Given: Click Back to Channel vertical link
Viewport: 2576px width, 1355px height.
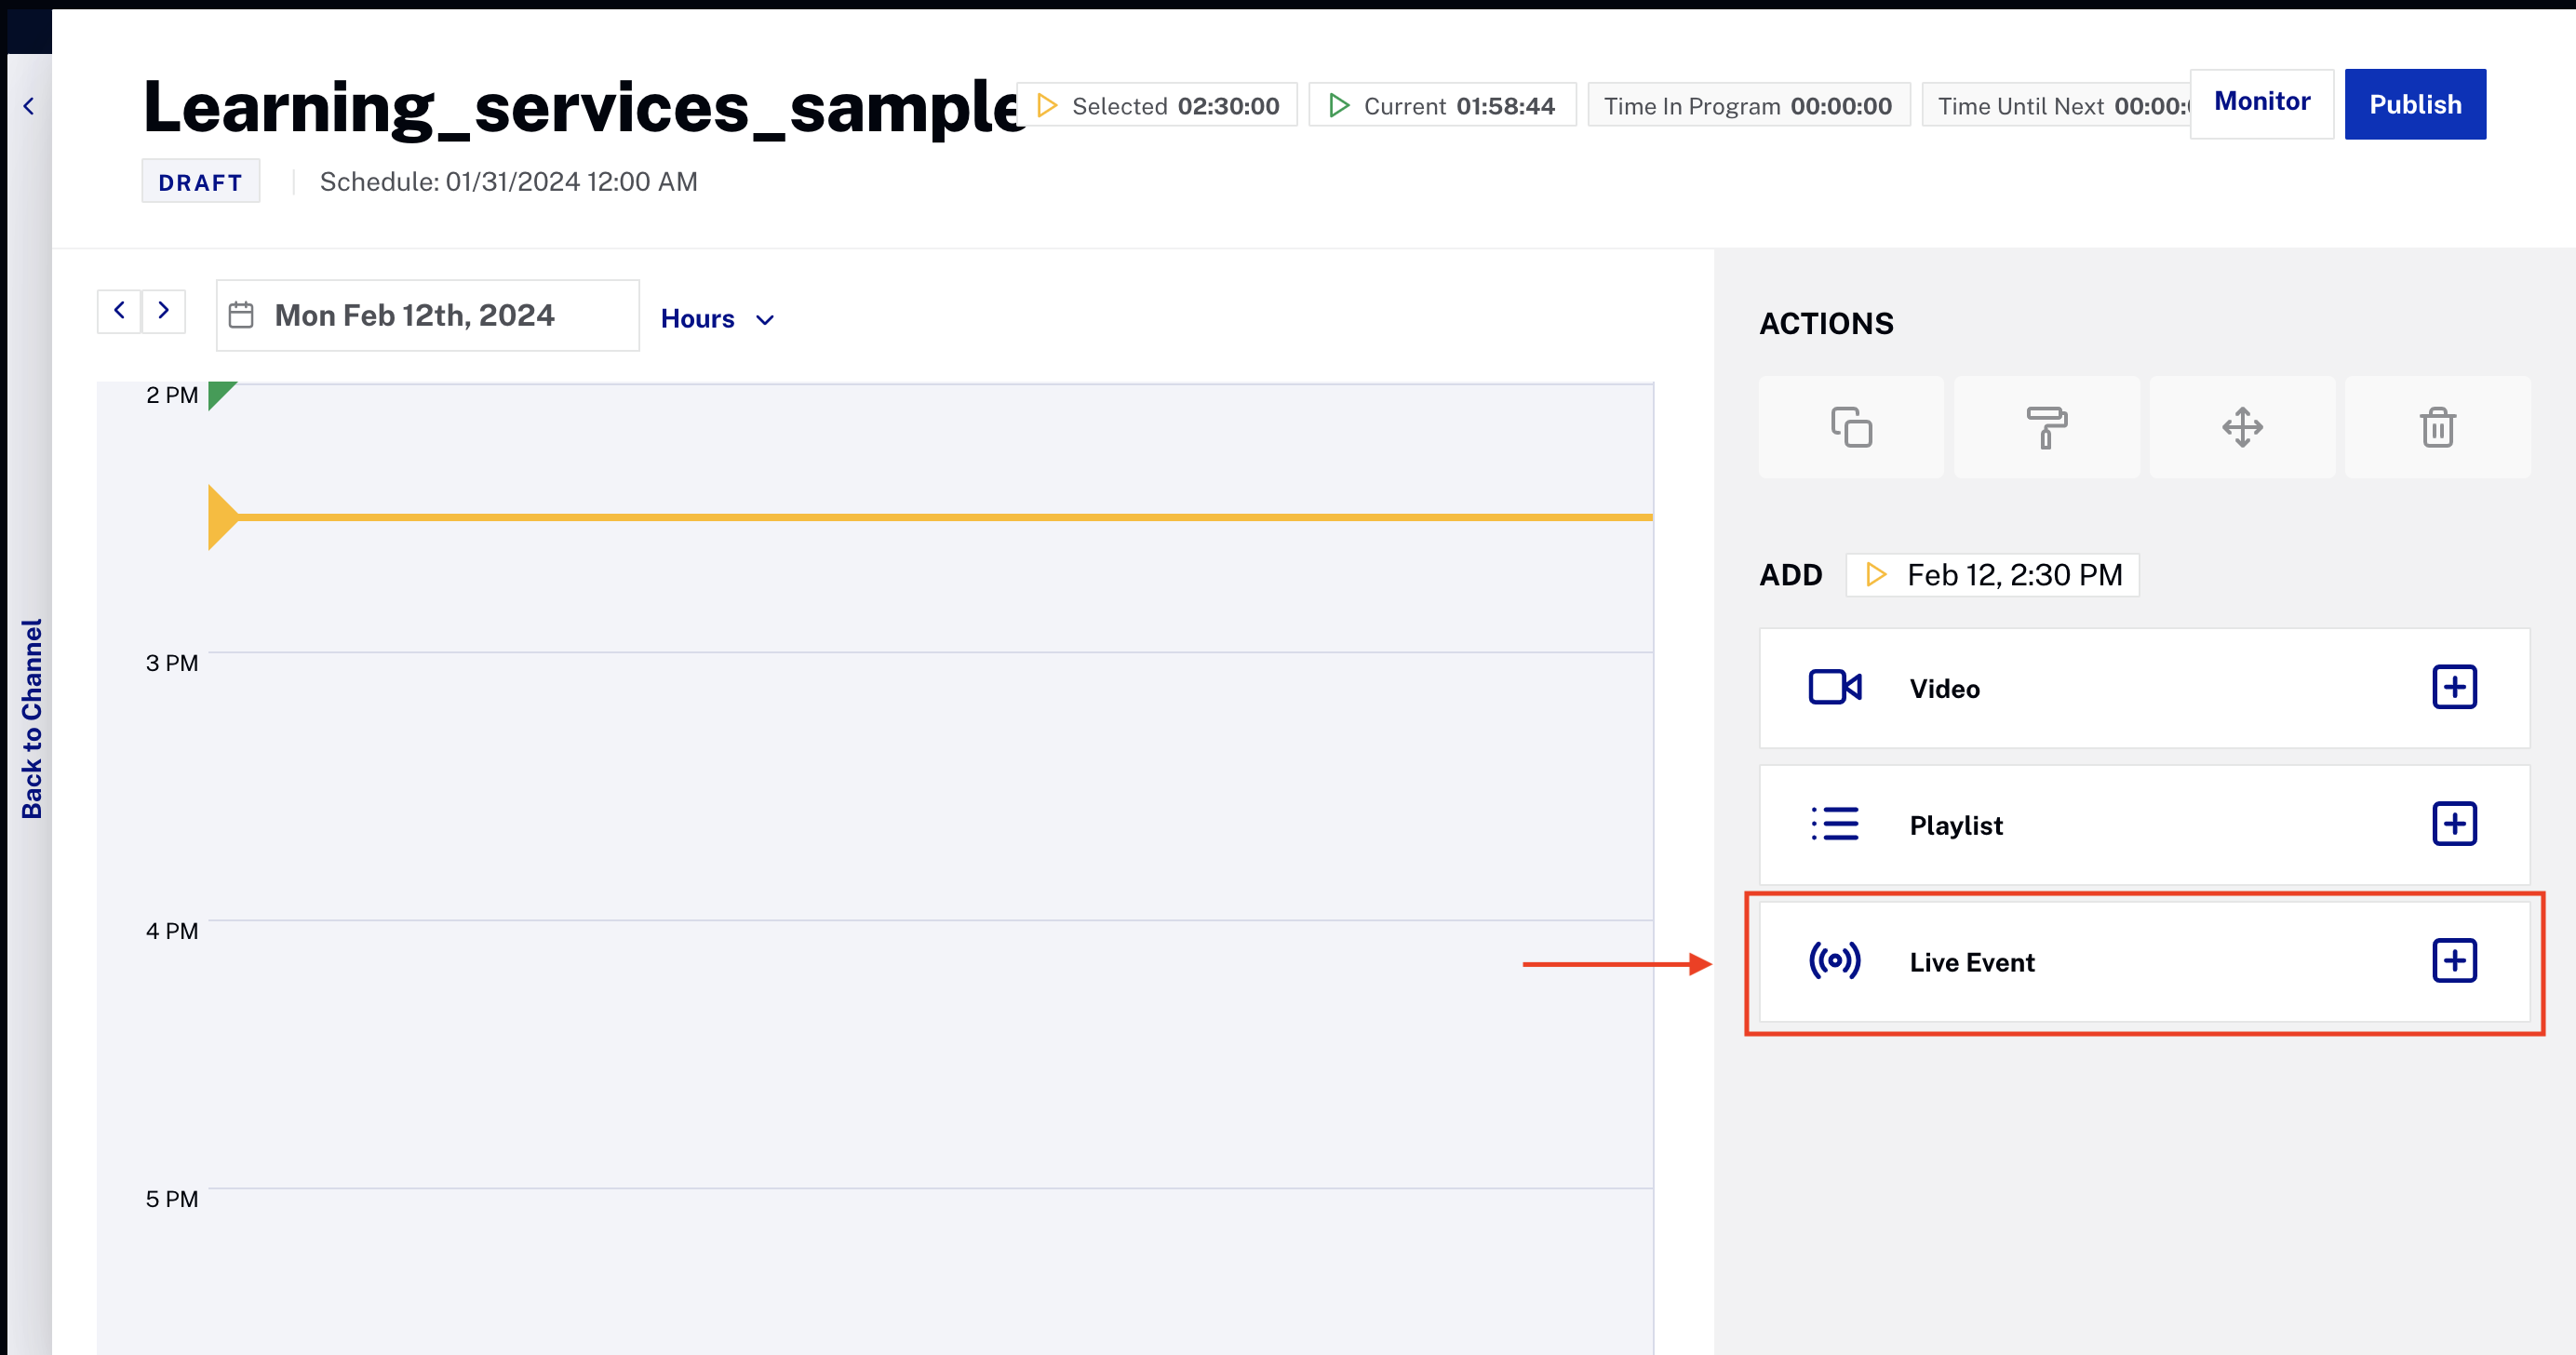Looking at the screenshot, I should click(32, 718).
